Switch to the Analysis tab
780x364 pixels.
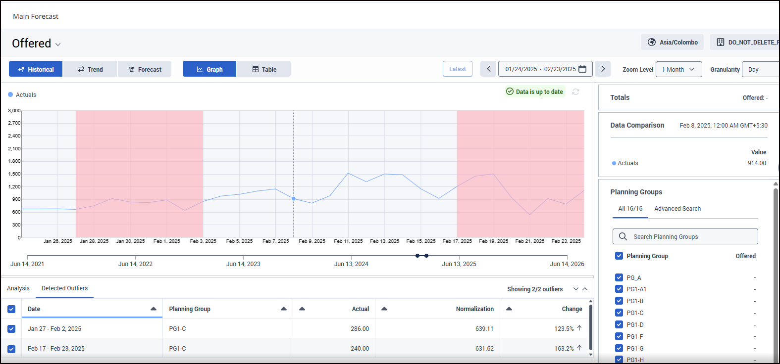point(18,288)
